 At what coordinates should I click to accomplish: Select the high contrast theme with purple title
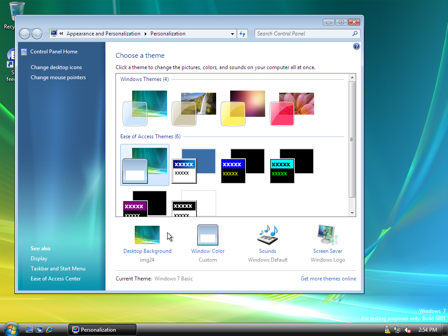pos(145,203)
